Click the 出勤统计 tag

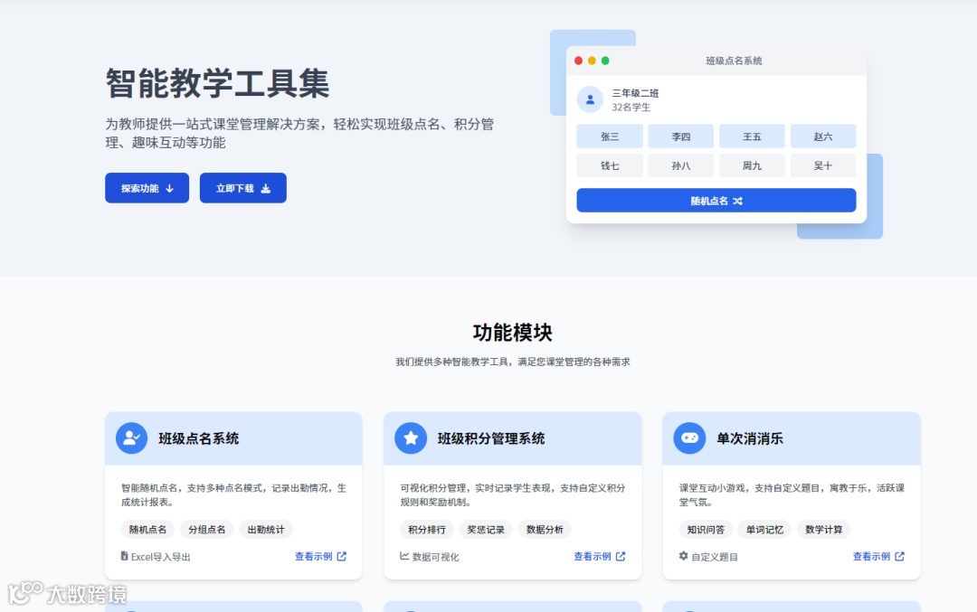265,529
